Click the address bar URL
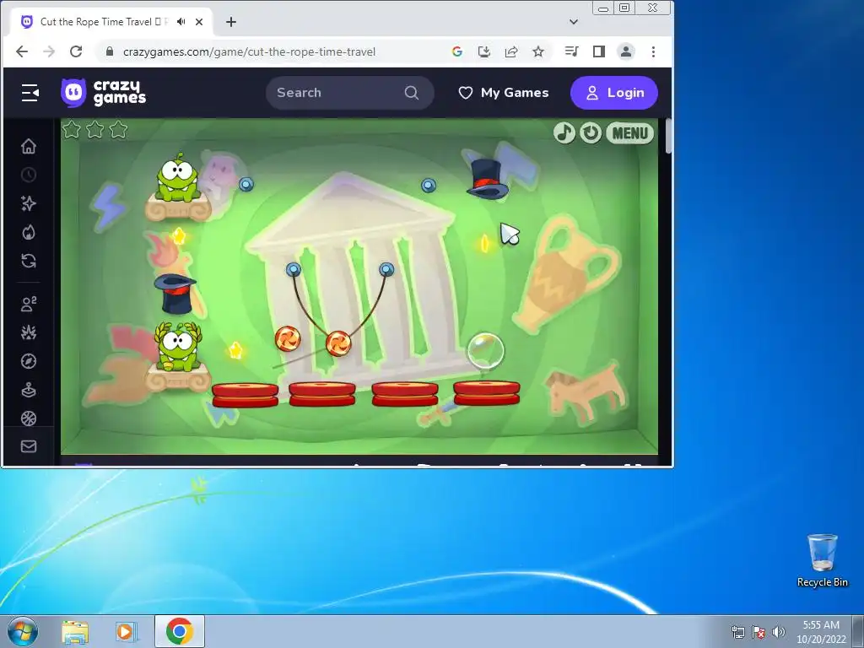The width and height of the screenshot is (864, 648). coord(249,51)
